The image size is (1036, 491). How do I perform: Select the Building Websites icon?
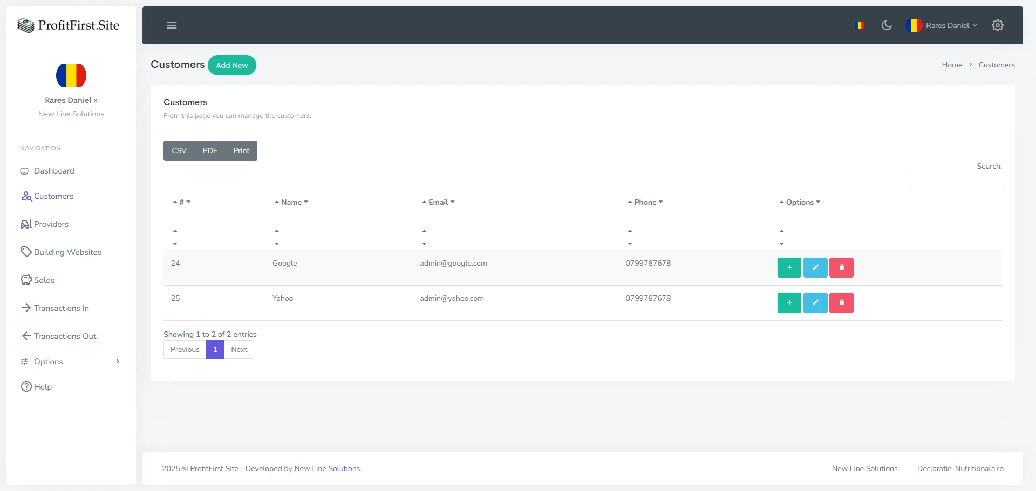click(25, 252)
